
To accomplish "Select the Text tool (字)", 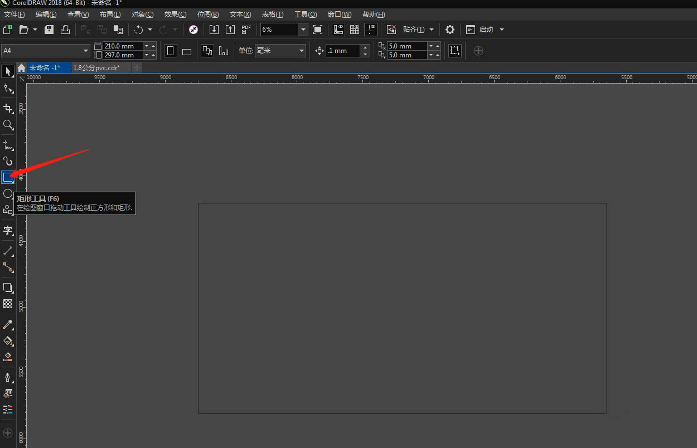I will 8,230.
